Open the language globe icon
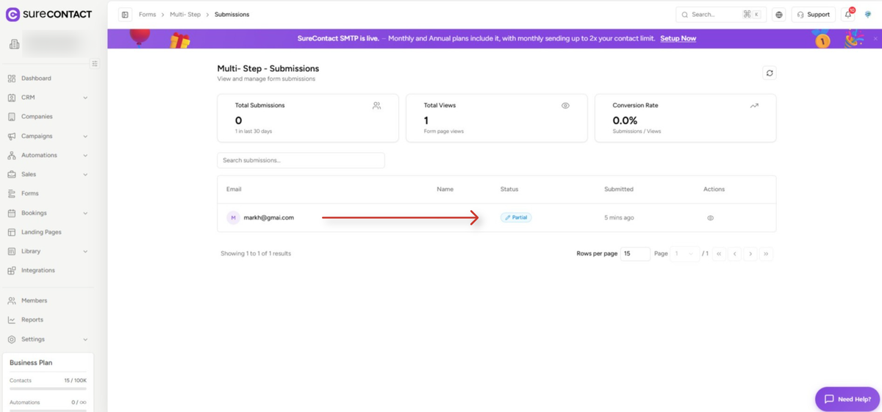 (x=779, y=15)
